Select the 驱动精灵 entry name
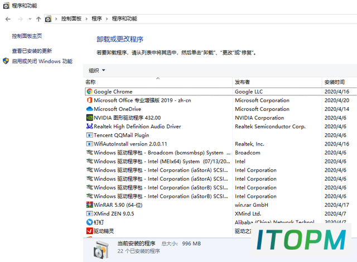This screenshot has height=262, width=357. [x=104, y=231]
